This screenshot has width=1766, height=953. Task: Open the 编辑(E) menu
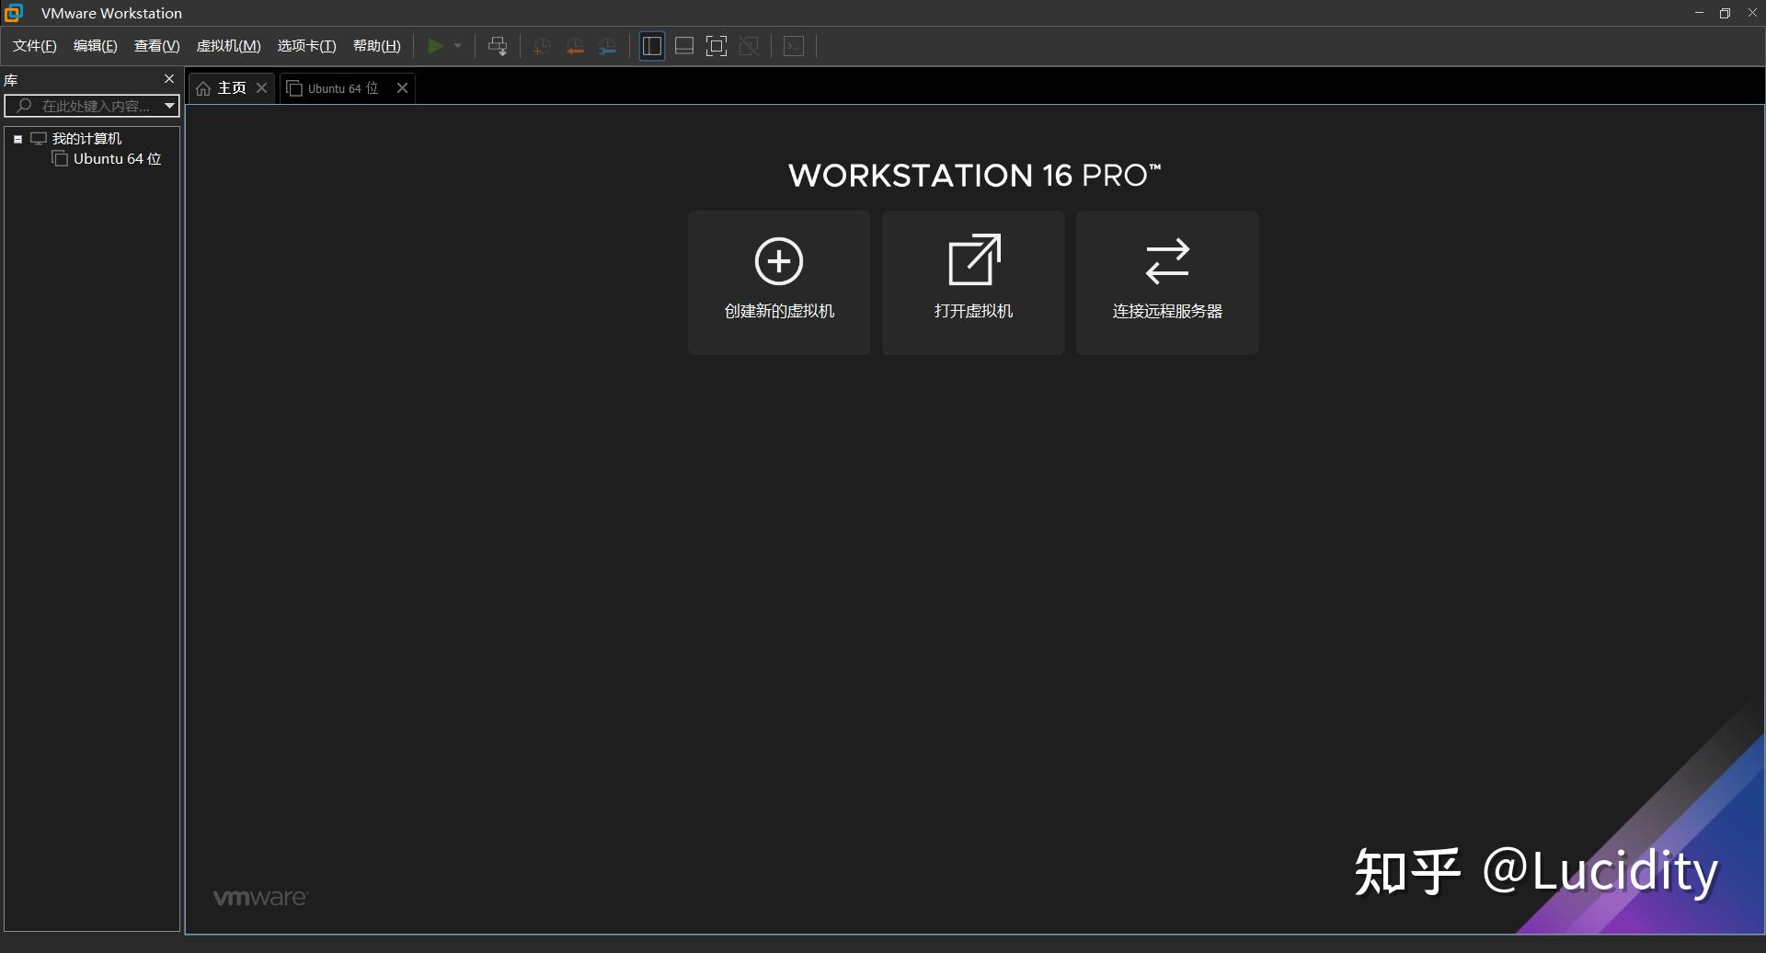pos(96,46)
